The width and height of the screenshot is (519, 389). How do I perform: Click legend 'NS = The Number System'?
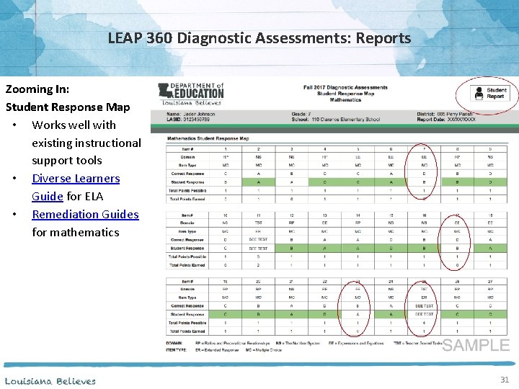pos(298,344)
